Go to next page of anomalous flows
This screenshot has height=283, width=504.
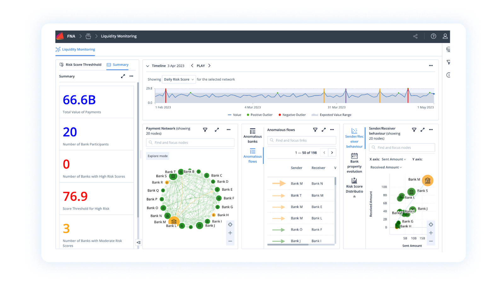click(x=332, y=153)
